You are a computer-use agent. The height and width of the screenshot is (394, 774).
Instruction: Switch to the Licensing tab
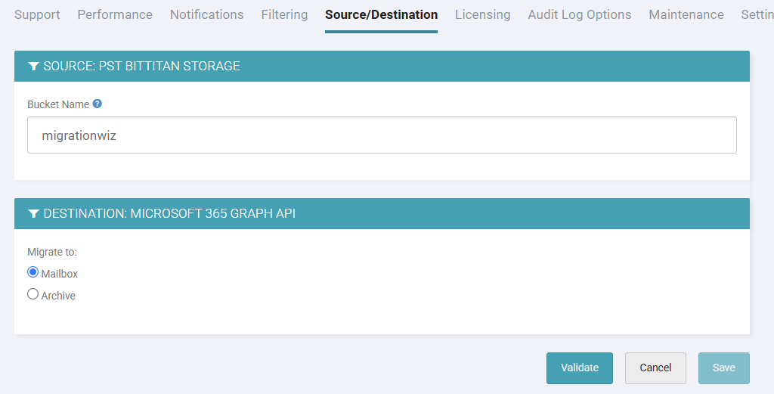pos(483,15)
